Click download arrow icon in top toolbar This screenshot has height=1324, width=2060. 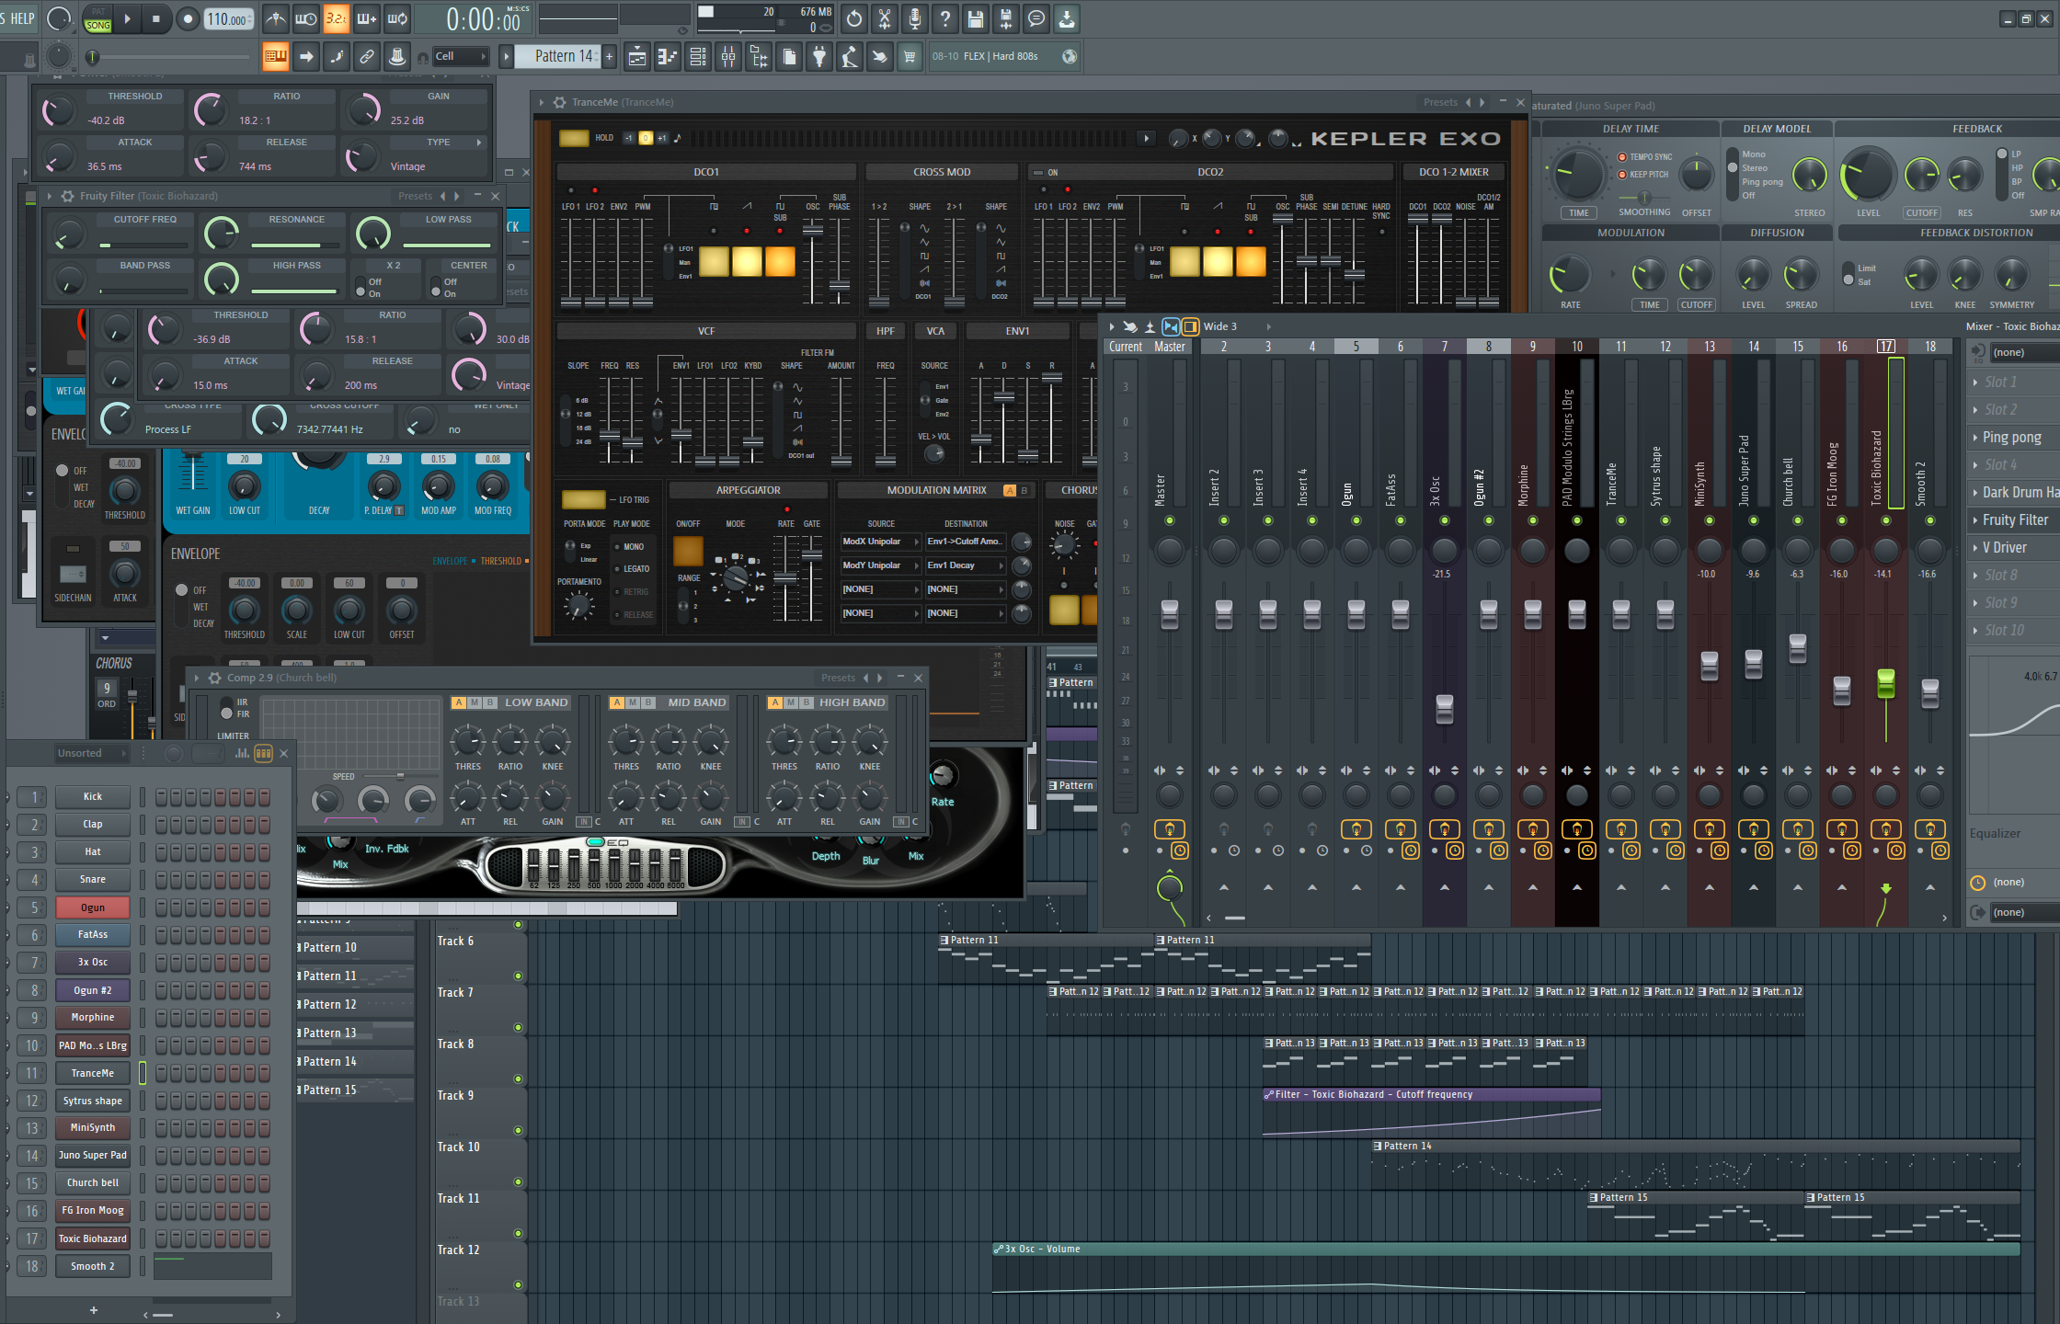1066,18
